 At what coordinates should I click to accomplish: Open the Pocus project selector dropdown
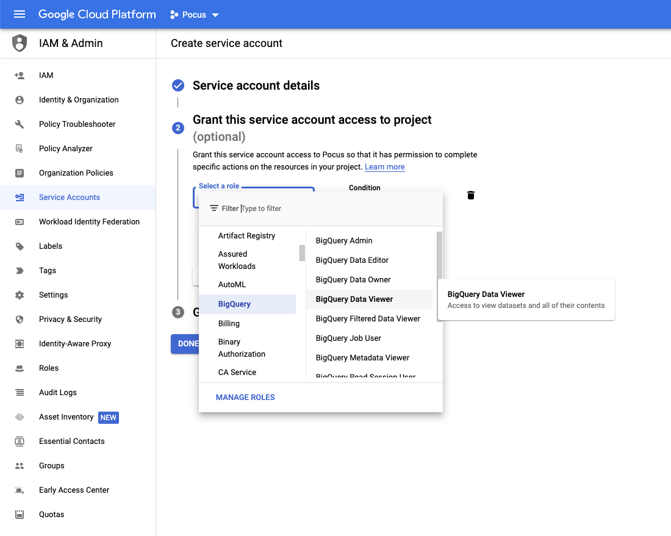click(194, 15)
